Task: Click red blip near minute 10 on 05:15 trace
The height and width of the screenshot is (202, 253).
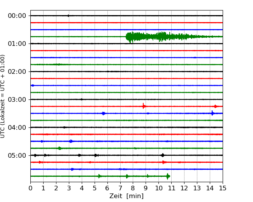Action: point(163,162)
